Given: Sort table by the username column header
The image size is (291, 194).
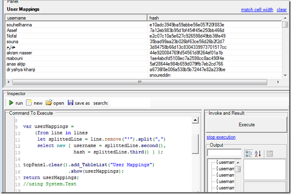Looking at the screenshot, I should 76,18.
